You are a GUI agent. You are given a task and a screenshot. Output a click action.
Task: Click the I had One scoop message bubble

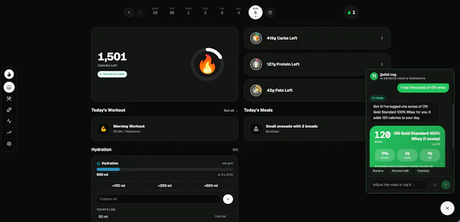423,87
